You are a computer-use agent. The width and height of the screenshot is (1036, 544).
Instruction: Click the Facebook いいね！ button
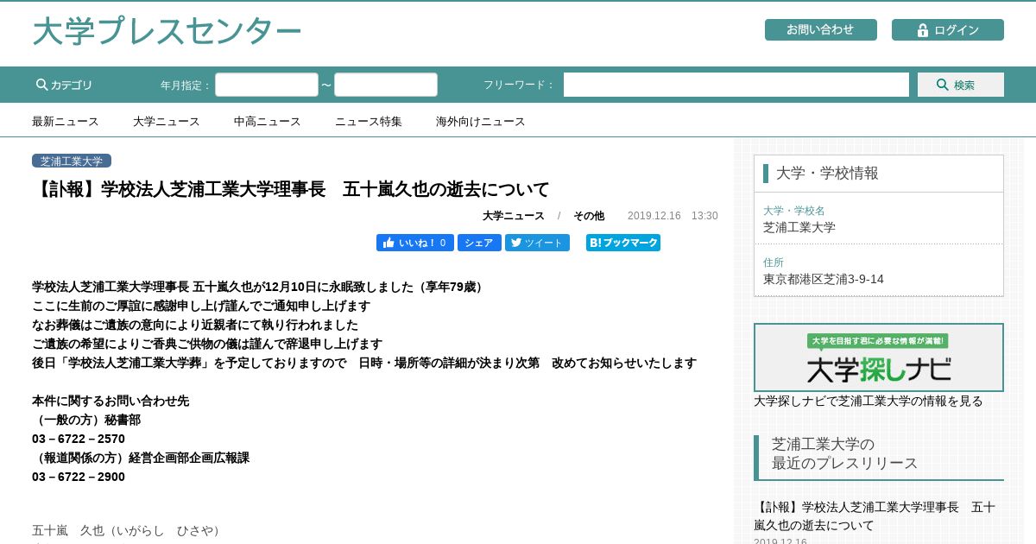point(415,243)
